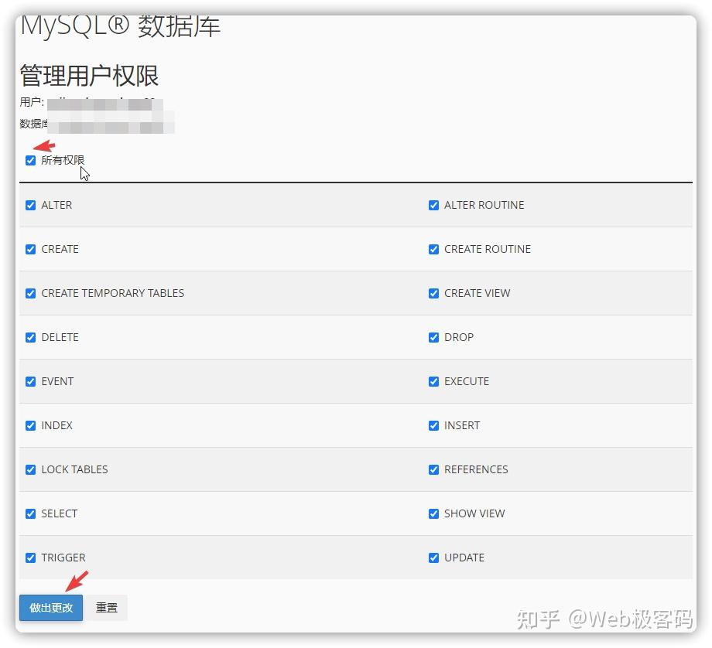Screen dimensions: 712x648
Task: Toggle CREATE TEMPORARY TABLES checkbox
Action: point(30,294)
